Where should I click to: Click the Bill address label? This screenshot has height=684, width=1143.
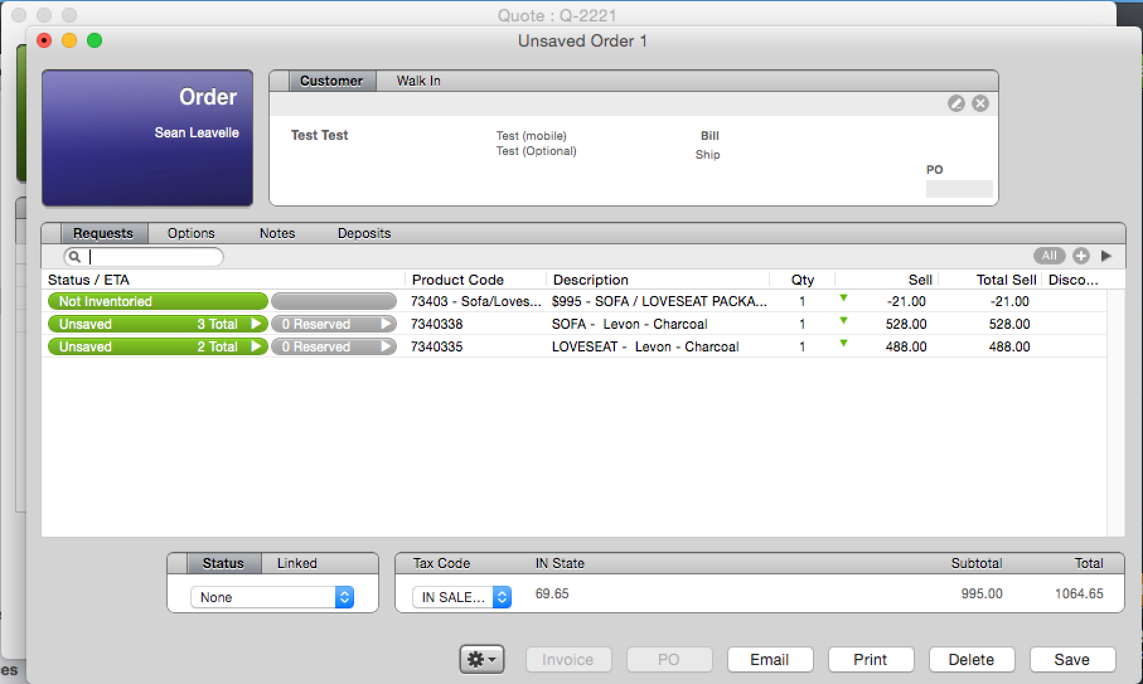[709, 135]
